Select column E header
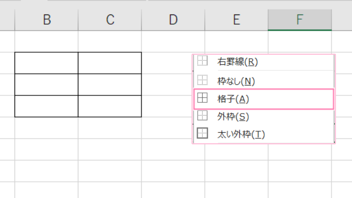352x198 pixels. [x=236, y=20]
